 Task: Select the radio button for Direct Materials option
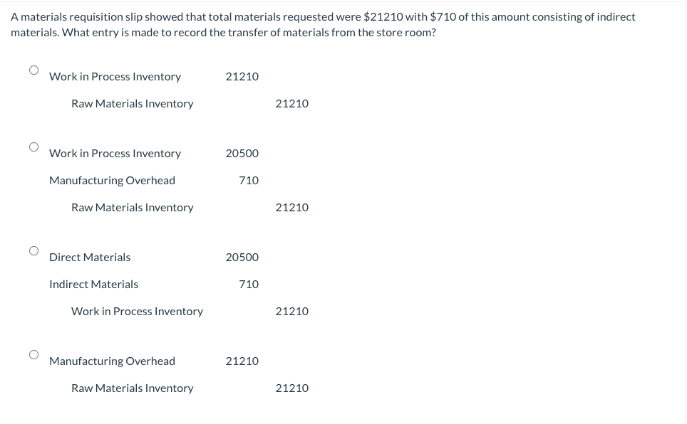pos(33,250)
